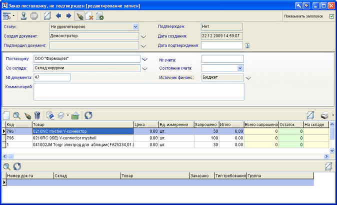Go to next record with right arrow
This screenshot has height=205, width=337.
click(68, 16)
